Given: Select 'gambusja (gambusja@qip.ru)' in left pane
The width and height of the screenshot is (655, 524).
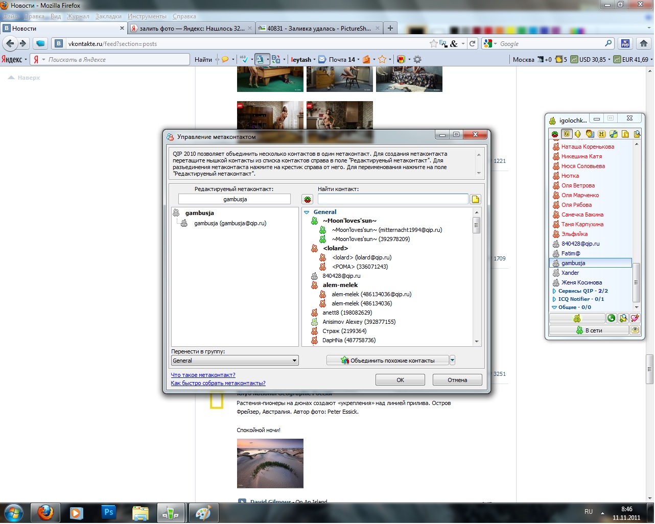Looking at the screenshot, I should (x=230, y=223).
